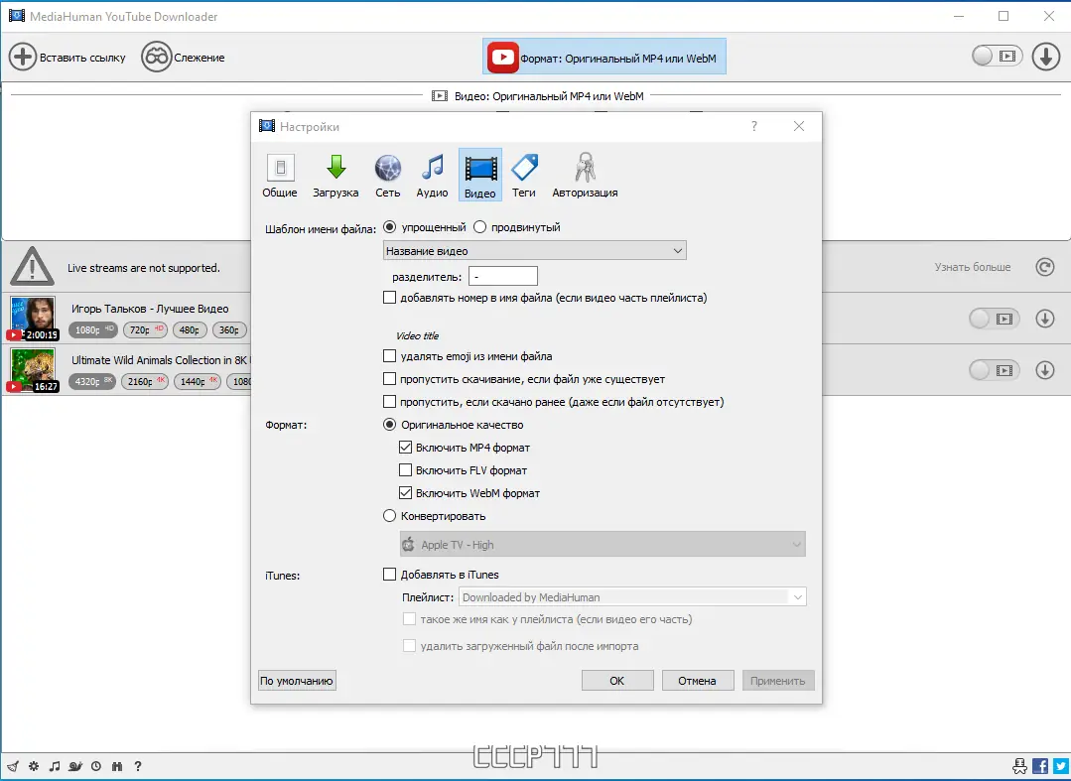Viewport: 1071px width, 781px height.
Task: Click the По умолчанию button
Action: (297, 680)
